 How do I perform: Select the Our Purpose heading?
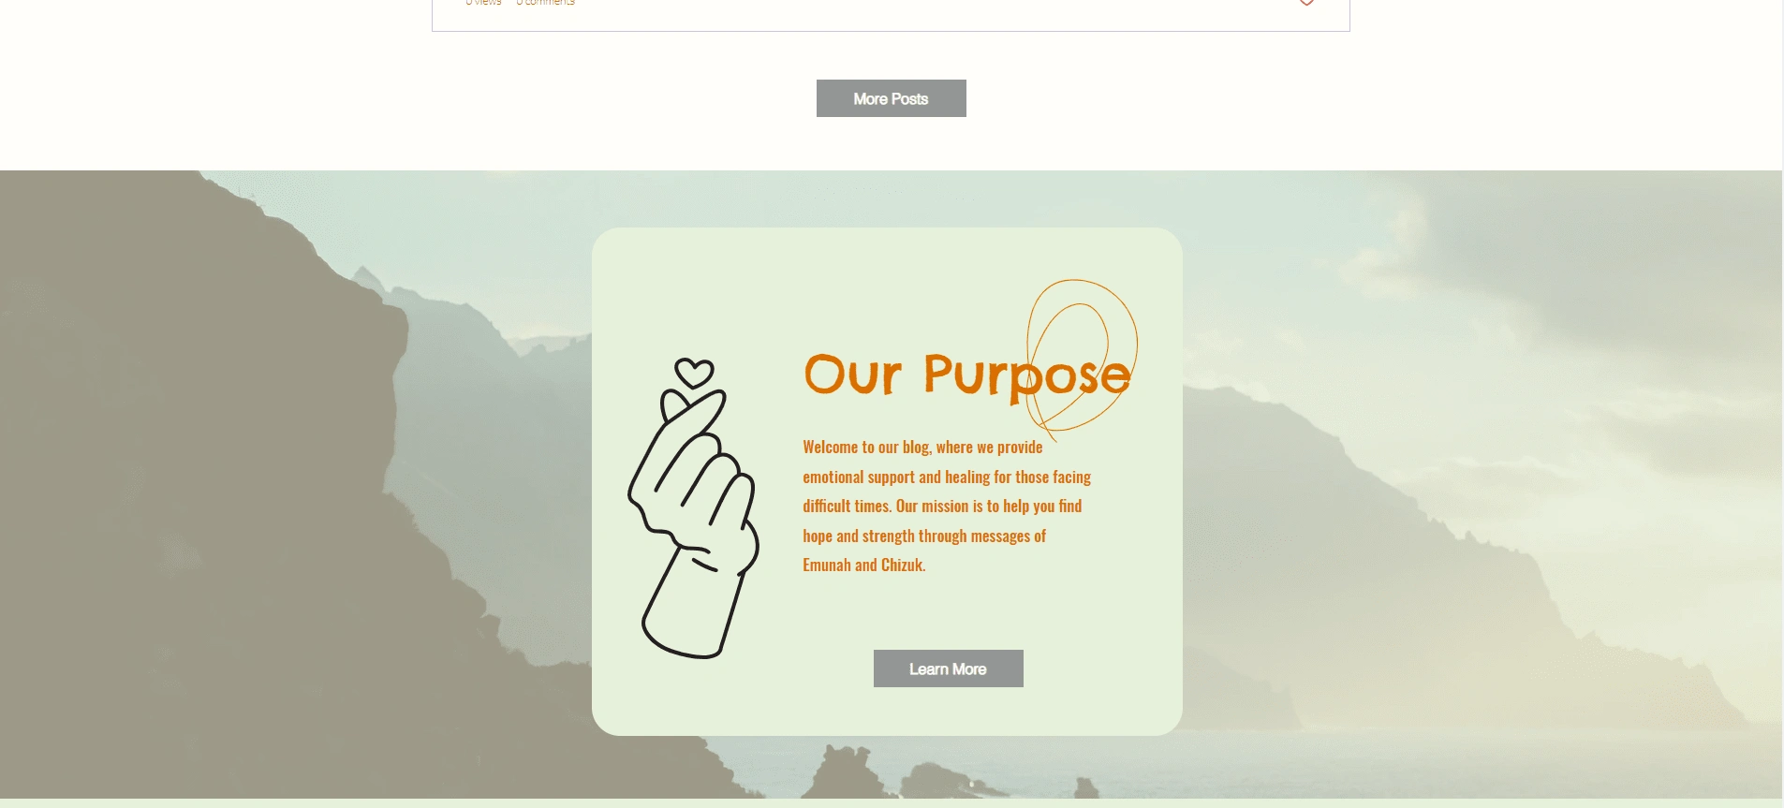point(967,375)
